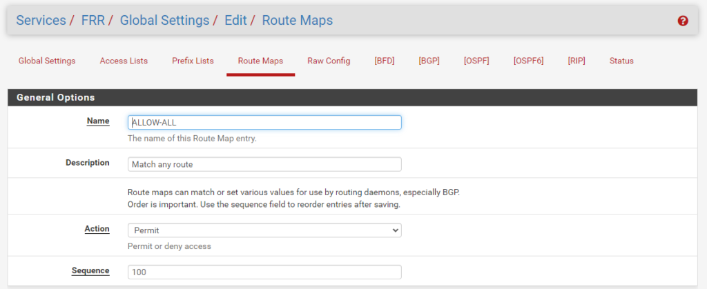Select the [OSPF6] tab
Screen dimensions: 707x289
click(528, 61)
